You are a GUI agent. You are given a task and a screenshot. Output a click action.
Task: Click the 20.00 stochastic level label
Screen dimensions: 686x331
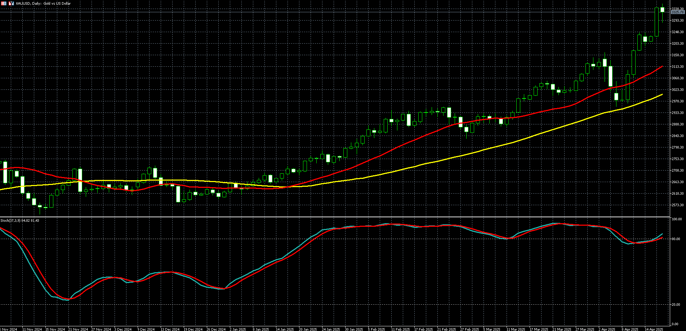[676, 305]
